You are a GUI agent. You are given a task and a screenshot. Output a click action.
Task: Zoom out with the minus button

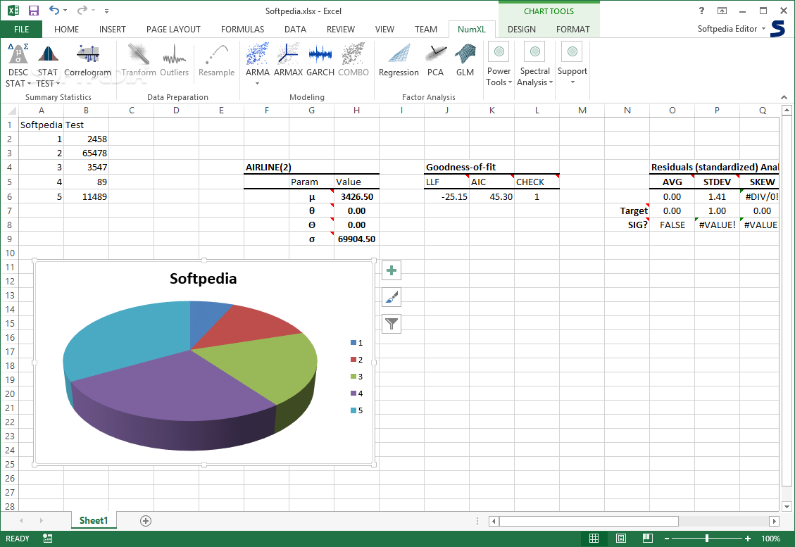coord(667,539)
